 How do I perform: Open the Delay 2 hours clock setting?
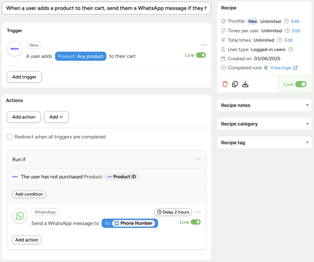click(x=173, y=212)
